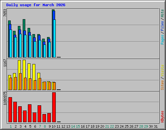This screenshot has height=130, width=166.
Task: Click the day 8 cyan pages bar
Action: (45, 51)
